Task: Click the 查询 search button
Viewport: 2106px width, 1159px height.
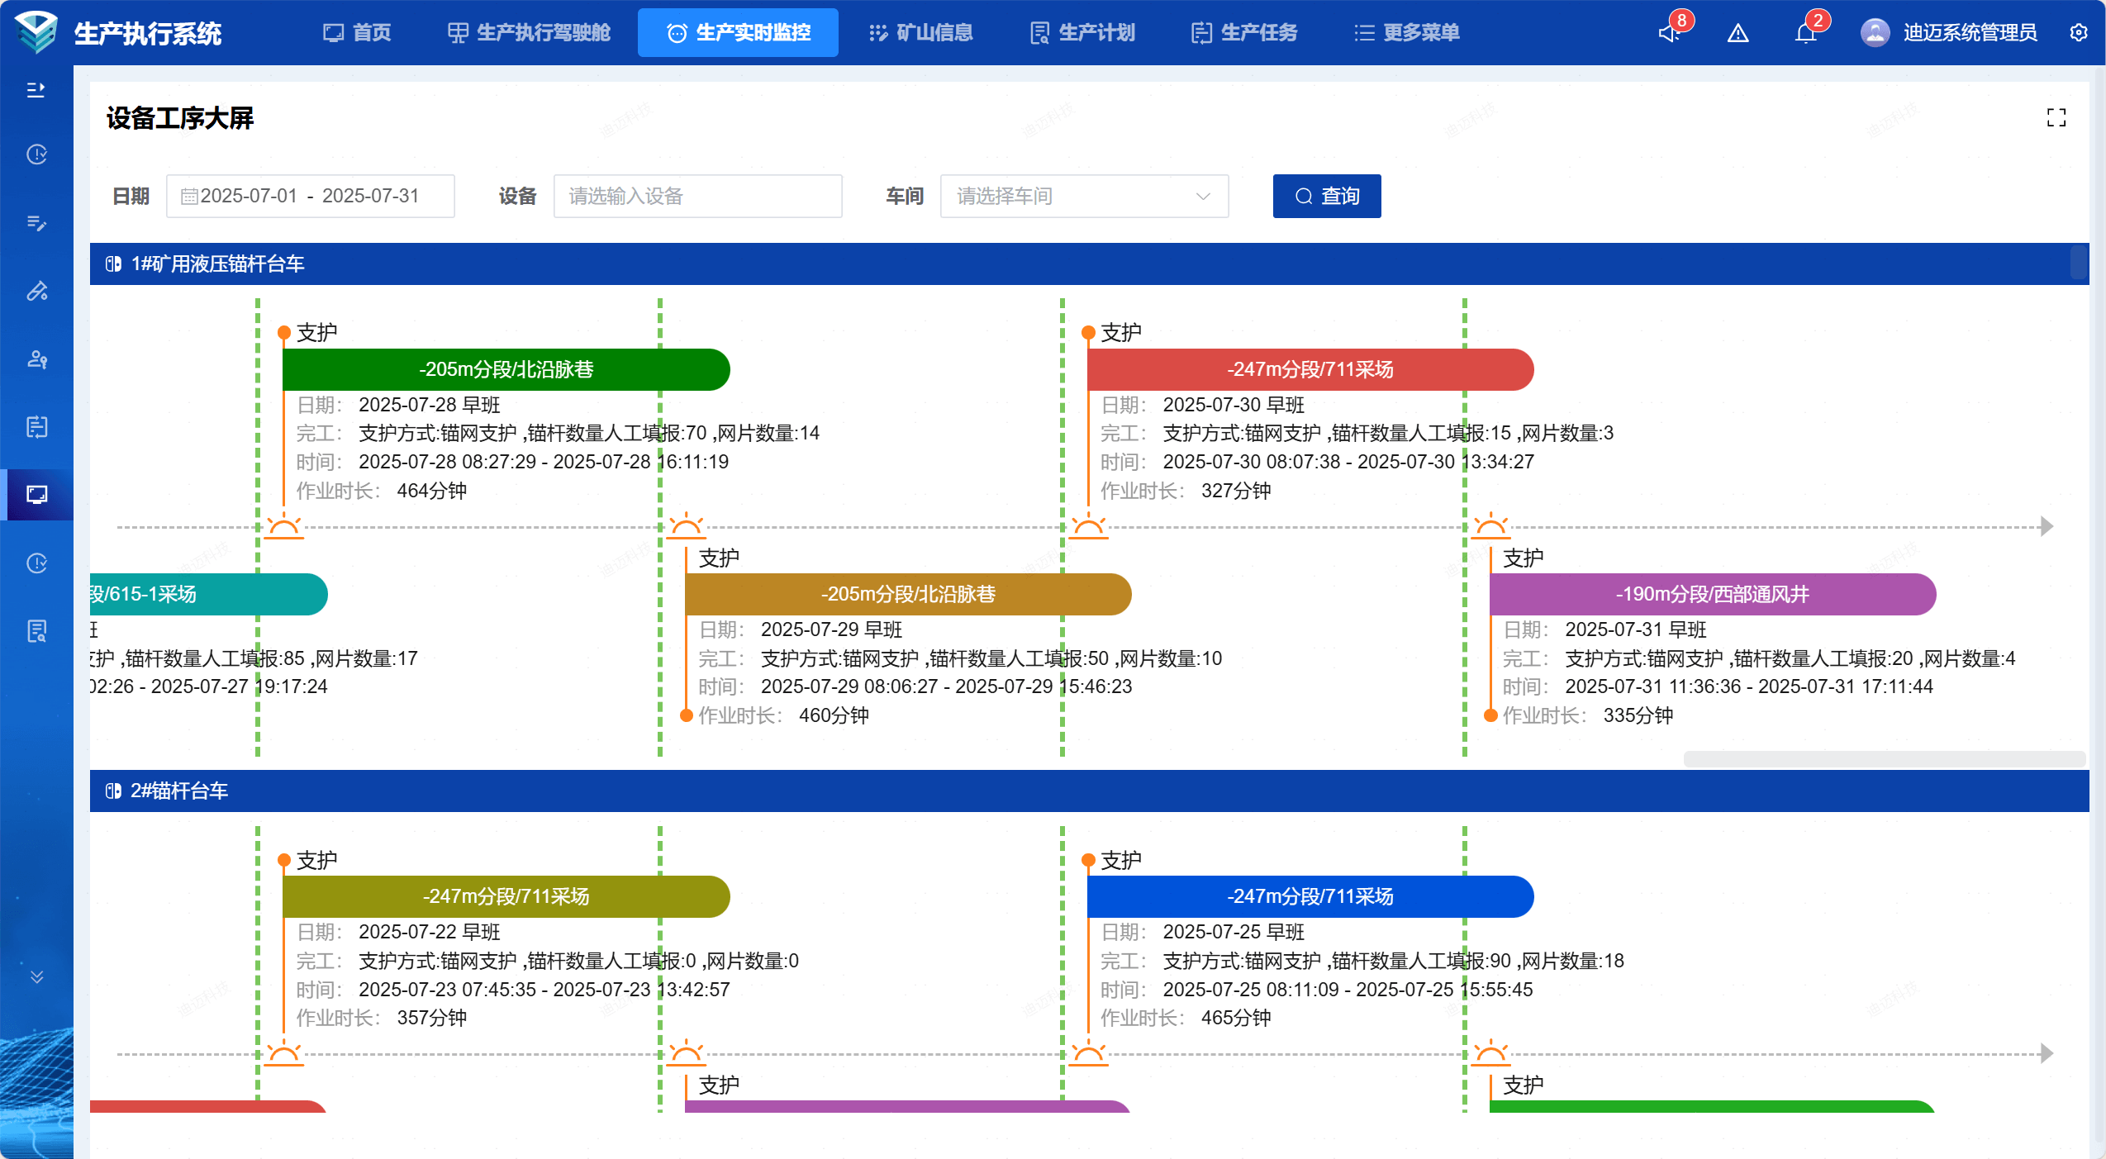Action: [1327, 197]
